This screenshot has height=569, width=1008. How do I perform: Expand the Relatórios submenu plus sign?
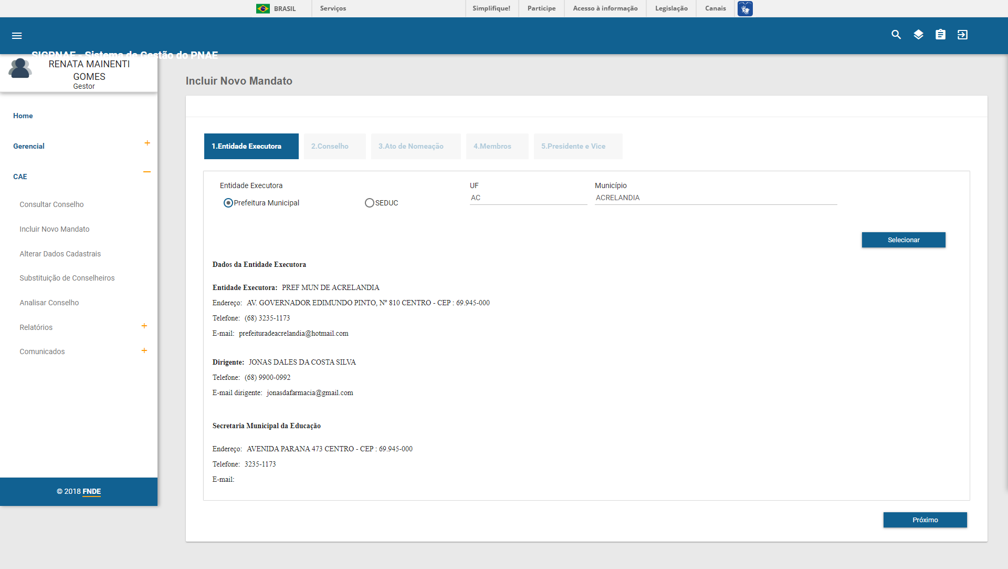(144, 326)
